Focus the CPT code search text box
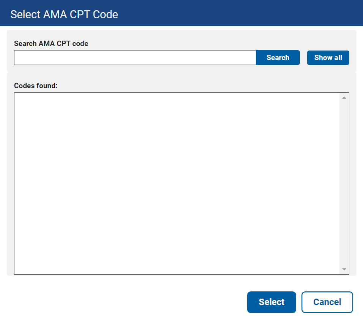The image size is (363, 318). pos(135,58)
